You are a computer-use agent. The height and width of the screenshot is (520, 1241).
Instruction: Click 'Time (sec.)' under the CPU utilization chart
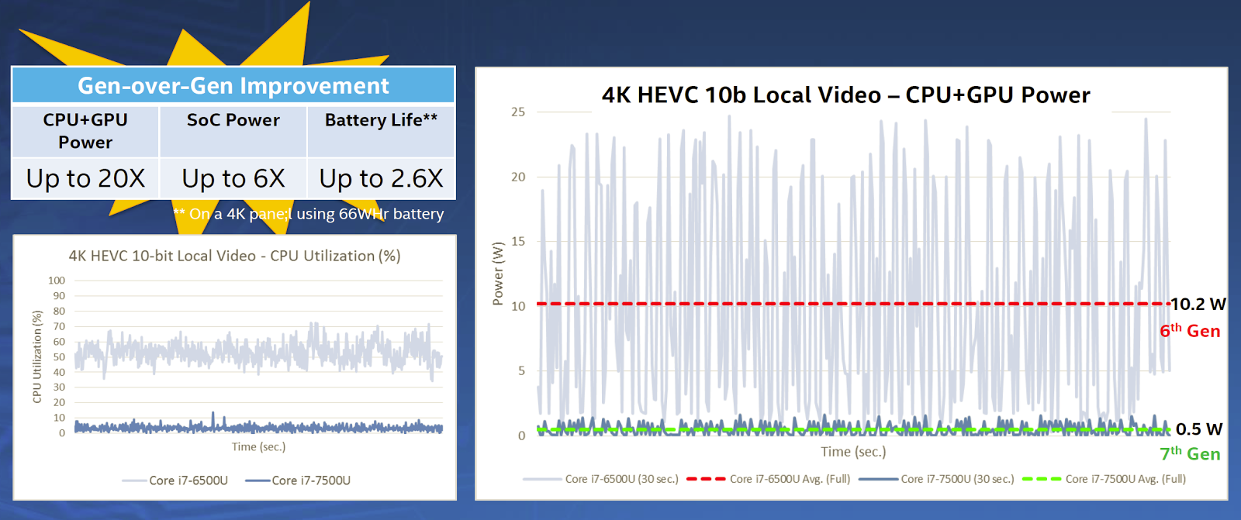click(x=258, y=446)
